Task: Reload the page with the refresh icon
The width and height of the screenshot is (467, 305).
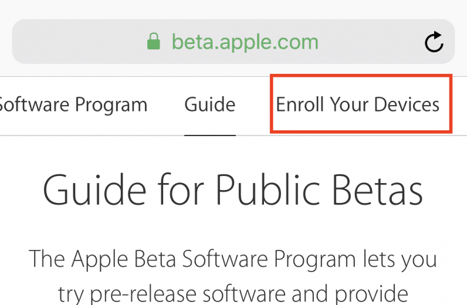Action: (x=434, y=42)
